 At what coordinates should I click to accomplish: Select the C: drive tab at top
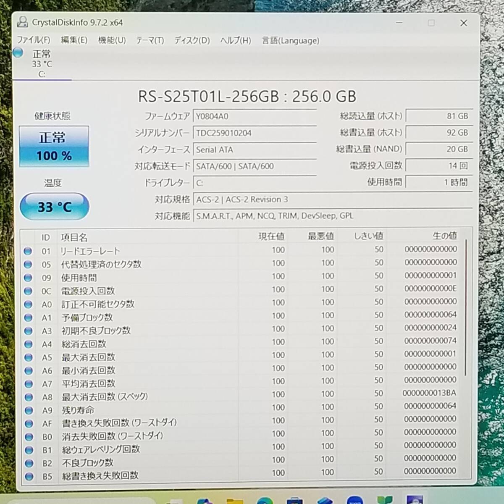[42, 64]
